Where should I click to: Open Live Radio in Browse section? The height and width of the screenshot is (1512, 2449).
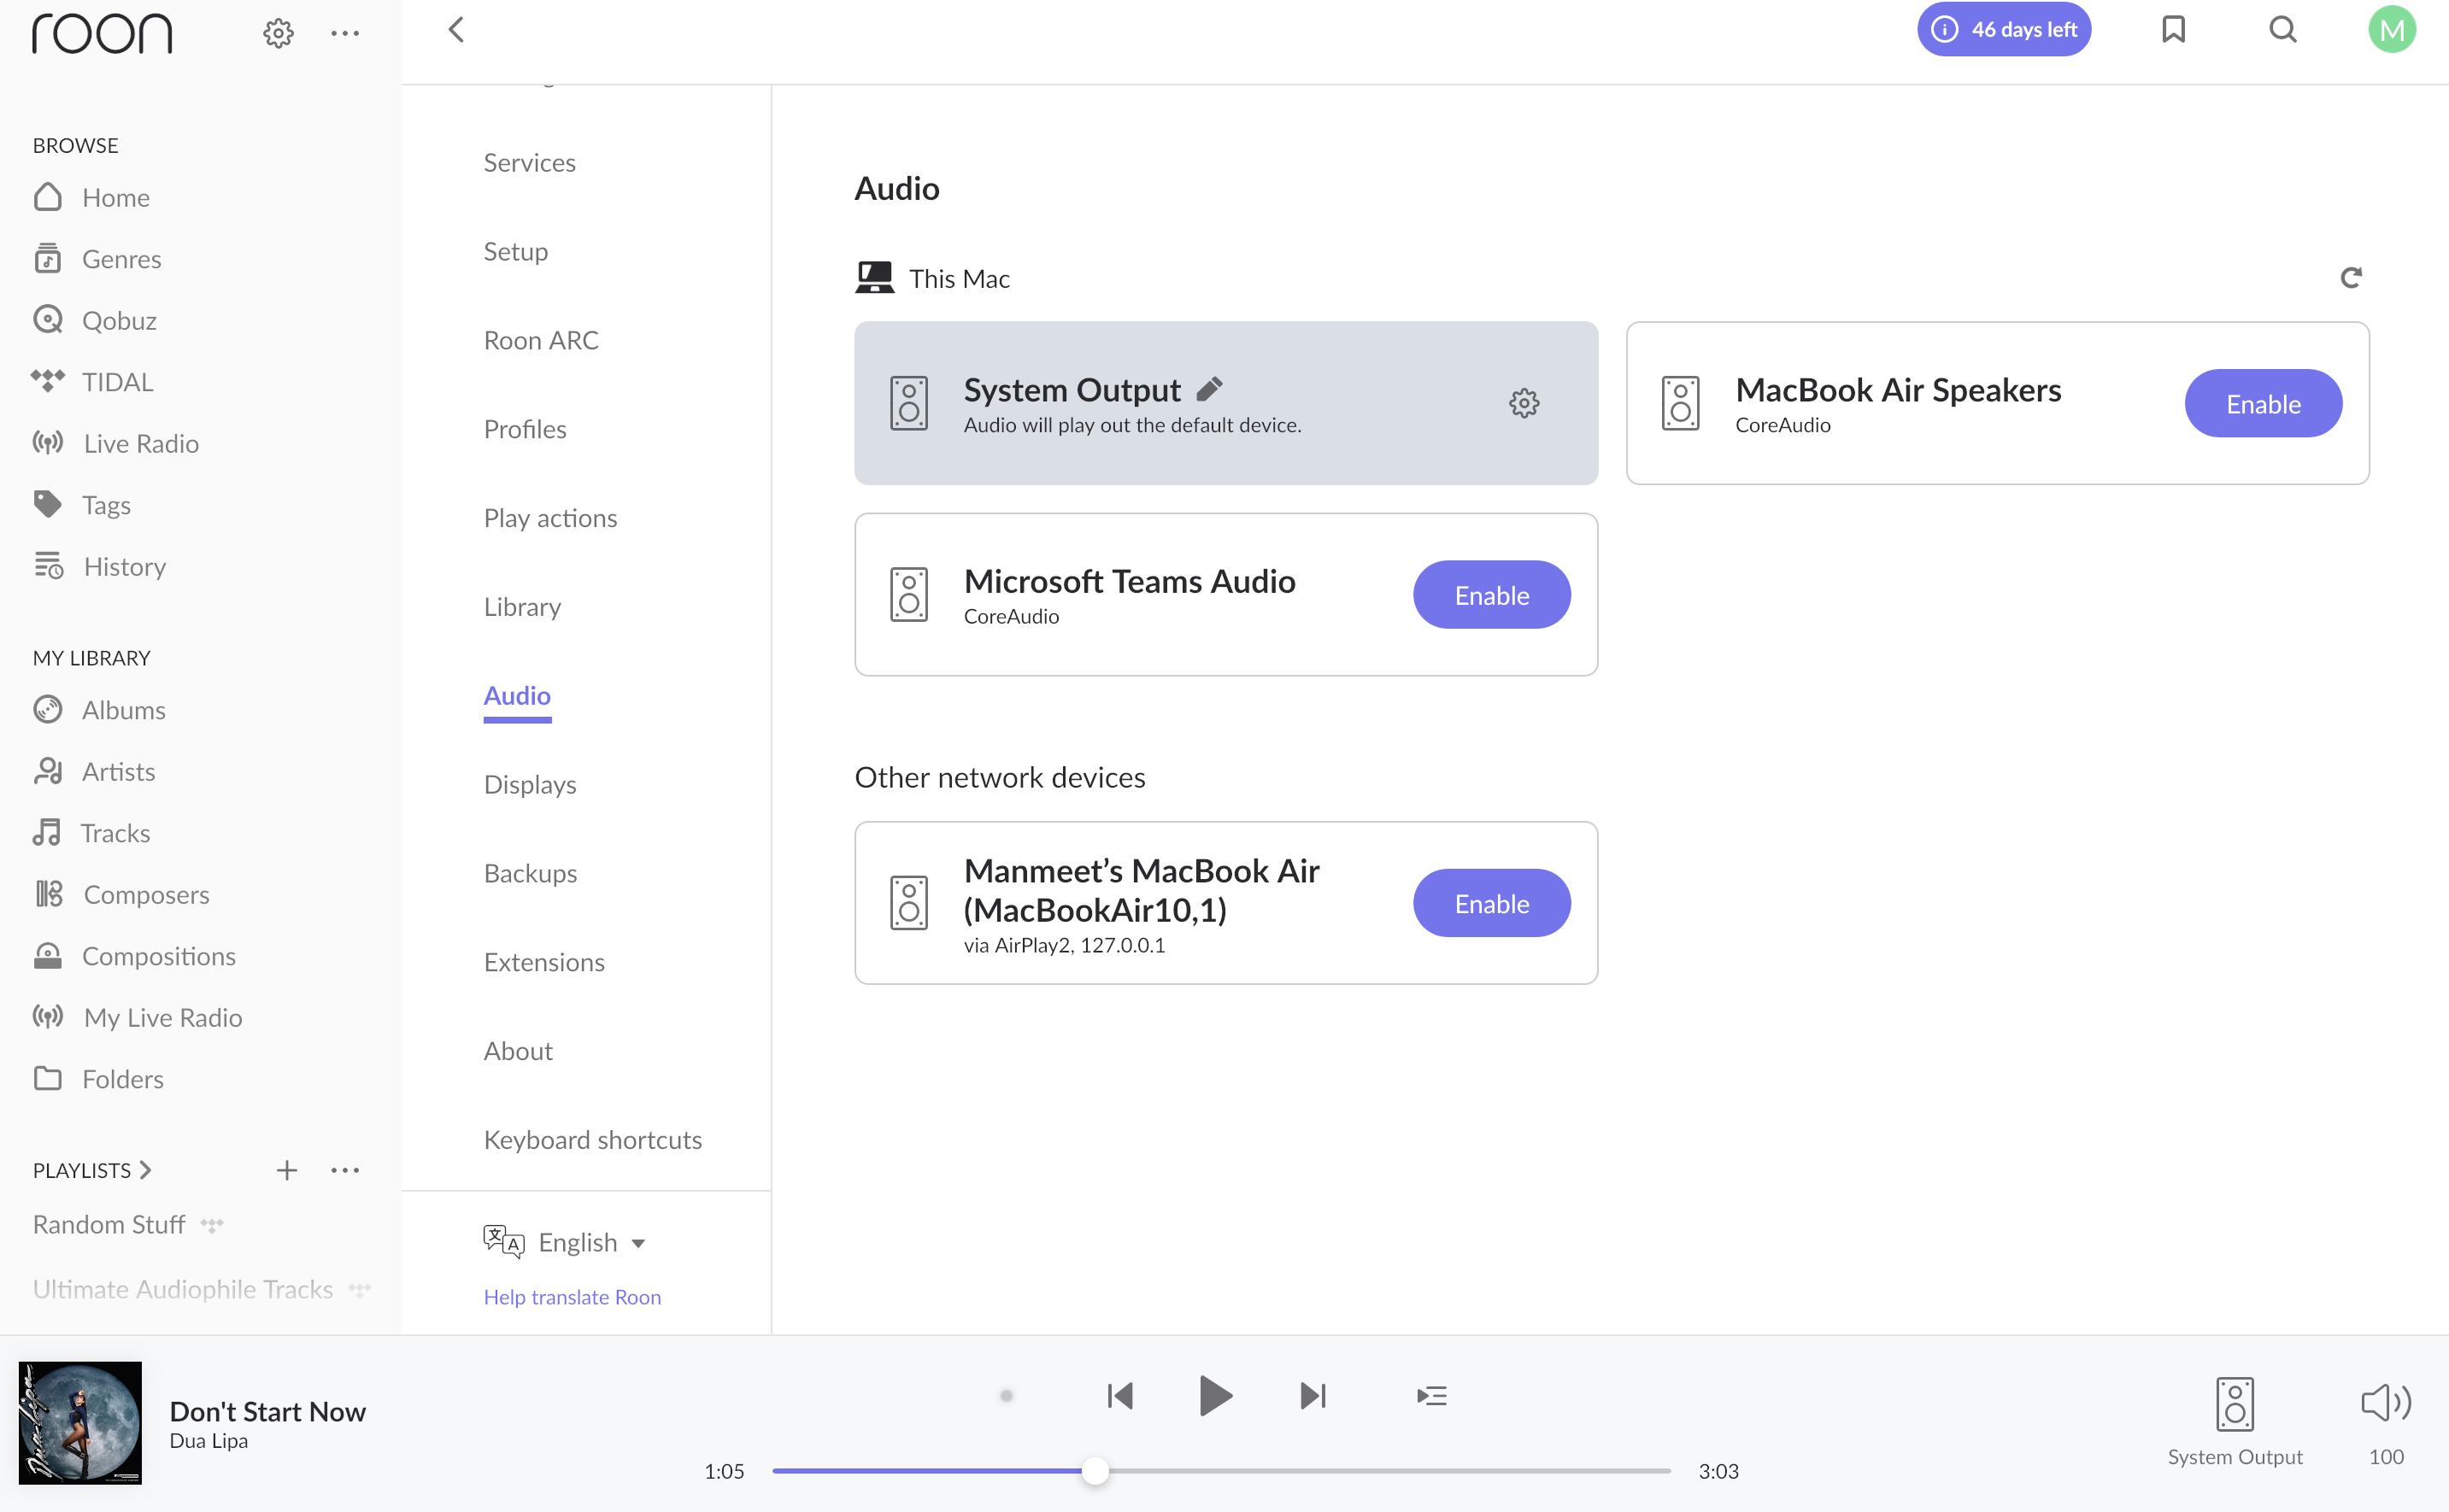[x=116, y=443]
